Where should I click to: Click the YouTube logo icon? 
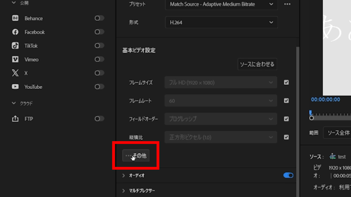pyautogui.click(x=15, y=87)
